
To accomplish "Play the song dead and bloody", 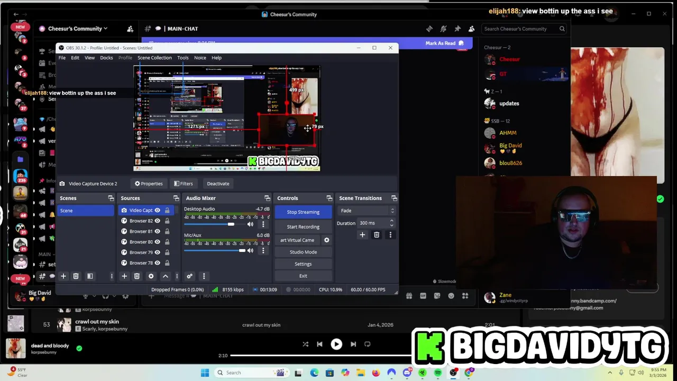I will coord(336,344).
